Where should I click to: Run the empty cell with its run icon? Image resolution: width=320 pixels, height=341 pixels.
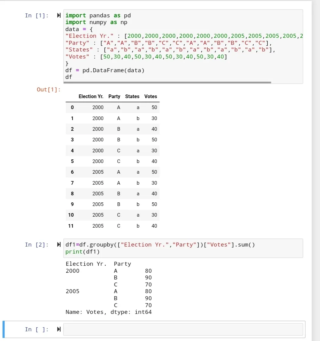point(59,329)
